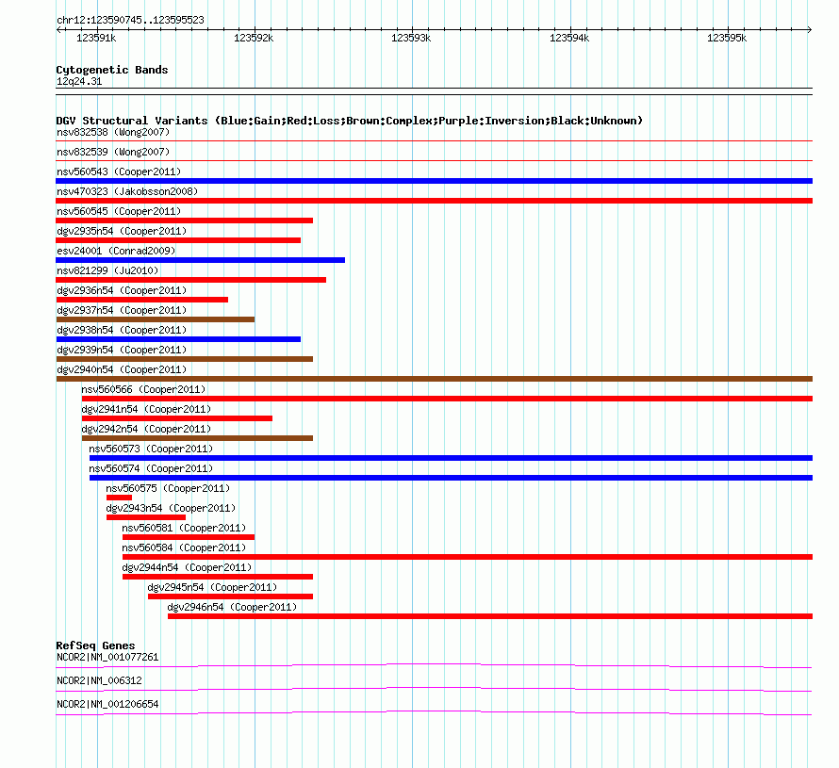The width and height of the screenshot is (839, 768).
Task: Click the blue bar under nsv560573
Action: [x=451, y=458]
